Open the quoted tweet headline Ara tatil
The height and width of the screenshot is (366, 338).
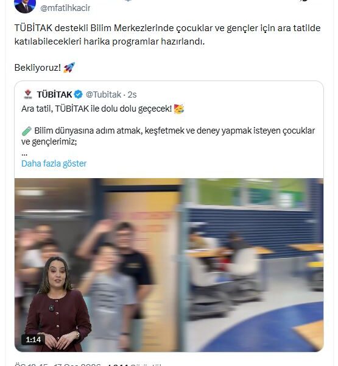96,109
